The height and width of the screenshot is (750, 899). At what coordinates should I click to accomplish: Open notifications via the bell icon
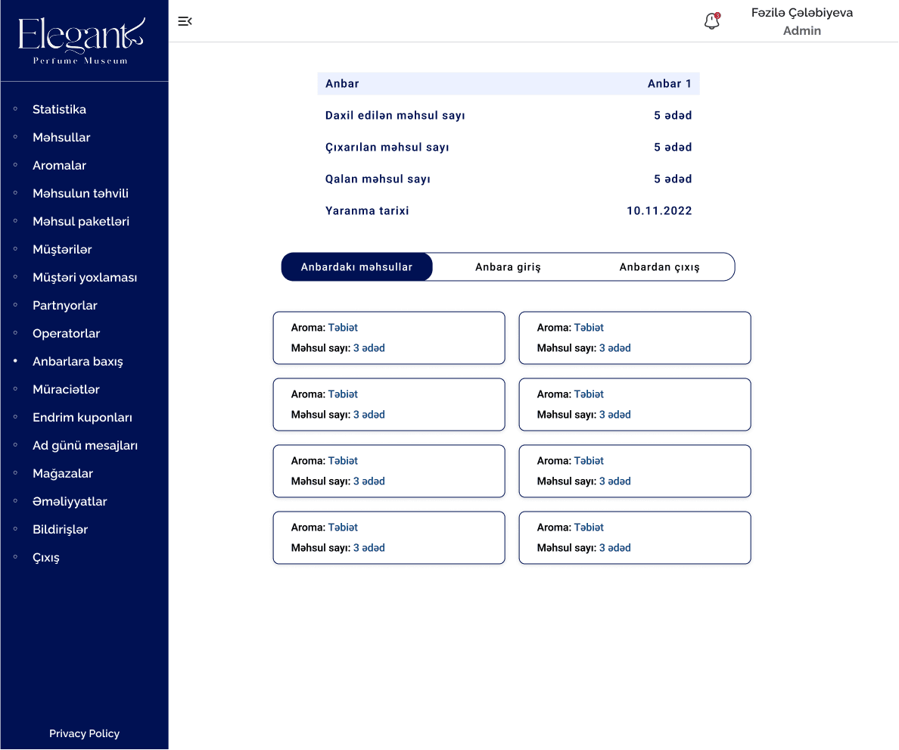[x=711, y=21]
